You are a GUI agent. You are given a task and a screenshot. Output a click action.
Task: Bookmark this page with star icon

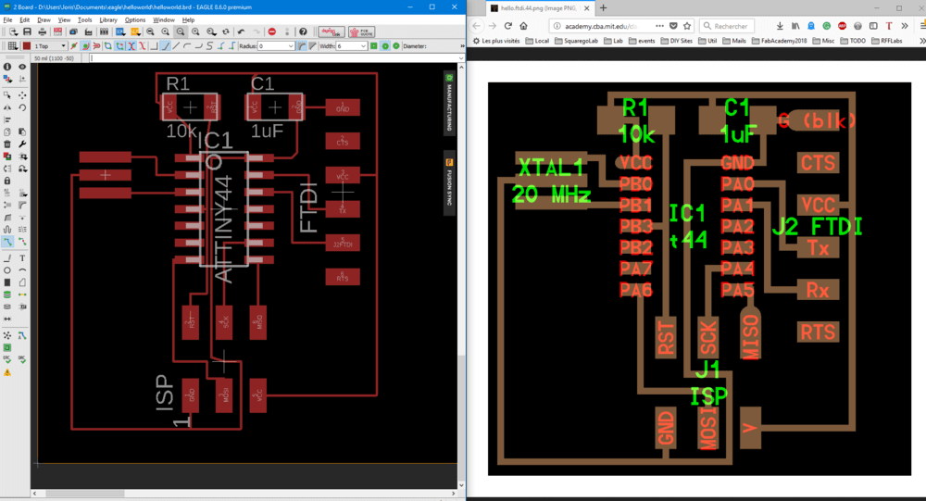(687, 26)
